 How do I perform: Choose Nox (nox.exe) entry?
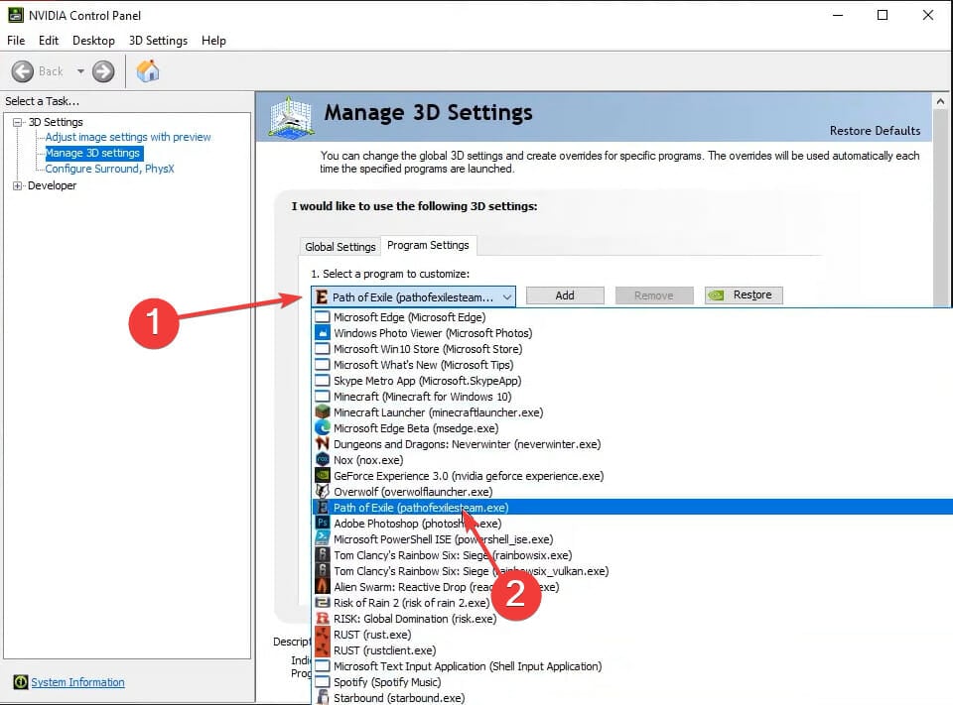632,460
